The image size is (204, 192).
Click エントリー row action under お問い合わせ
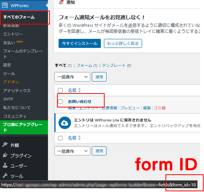tap(89, 108)
